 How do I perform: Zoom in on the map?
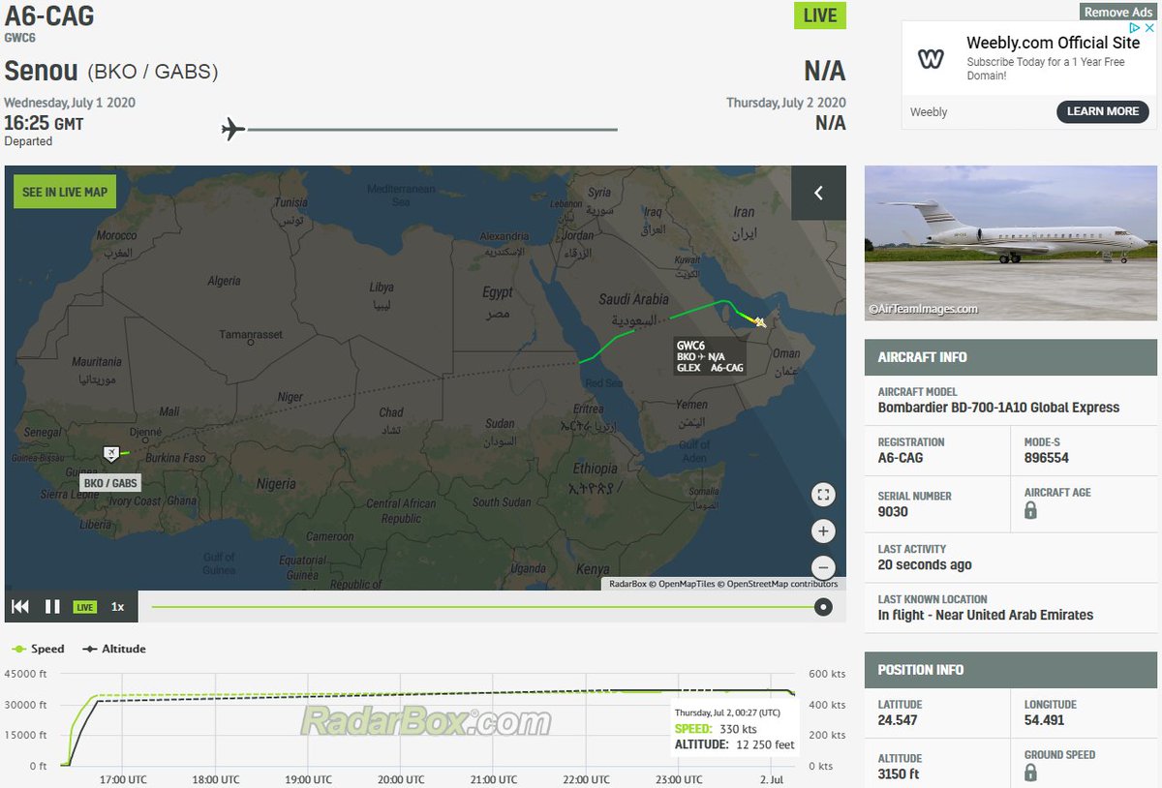(x=823, y=531)
